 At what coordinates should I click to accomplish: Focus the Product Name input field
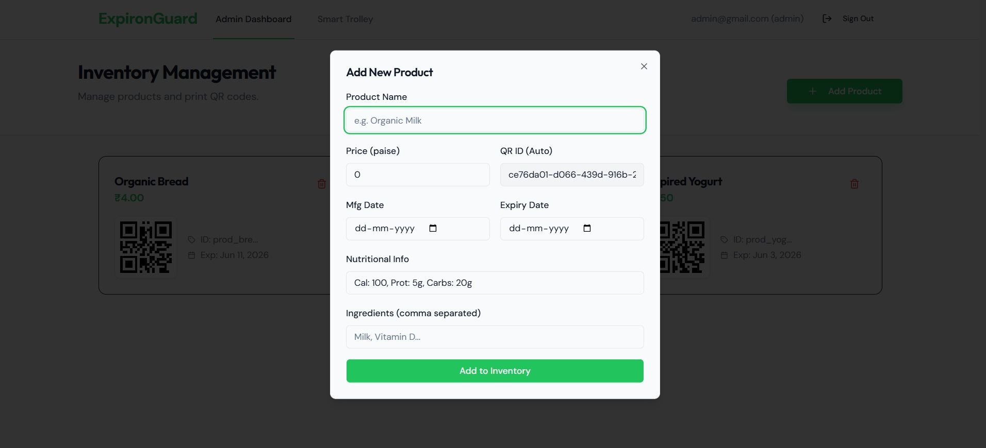point(495,120)
